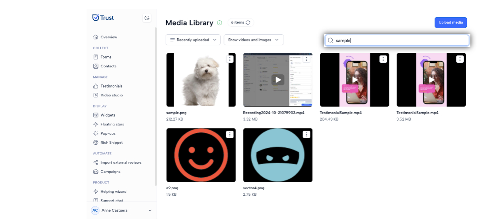Open Helping wizard
The width and height of the screenshot is (477, 220).
click(114, 191)
